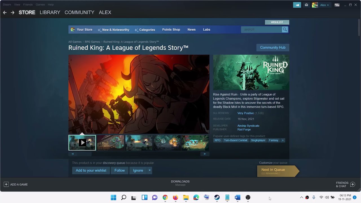The width and height of the screenshot is (361, 203).
Task: Open the Widgets taskbar icon
Action: [x=144, y=197]
